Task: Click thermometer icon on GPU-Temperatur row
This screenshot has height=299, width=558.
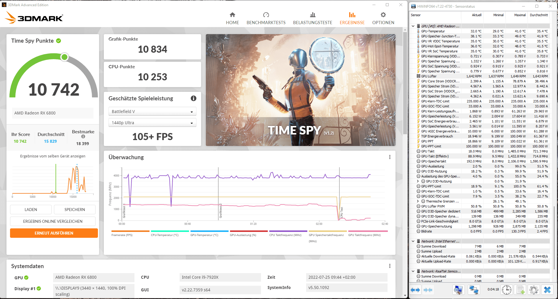Action: coord(418,31)
